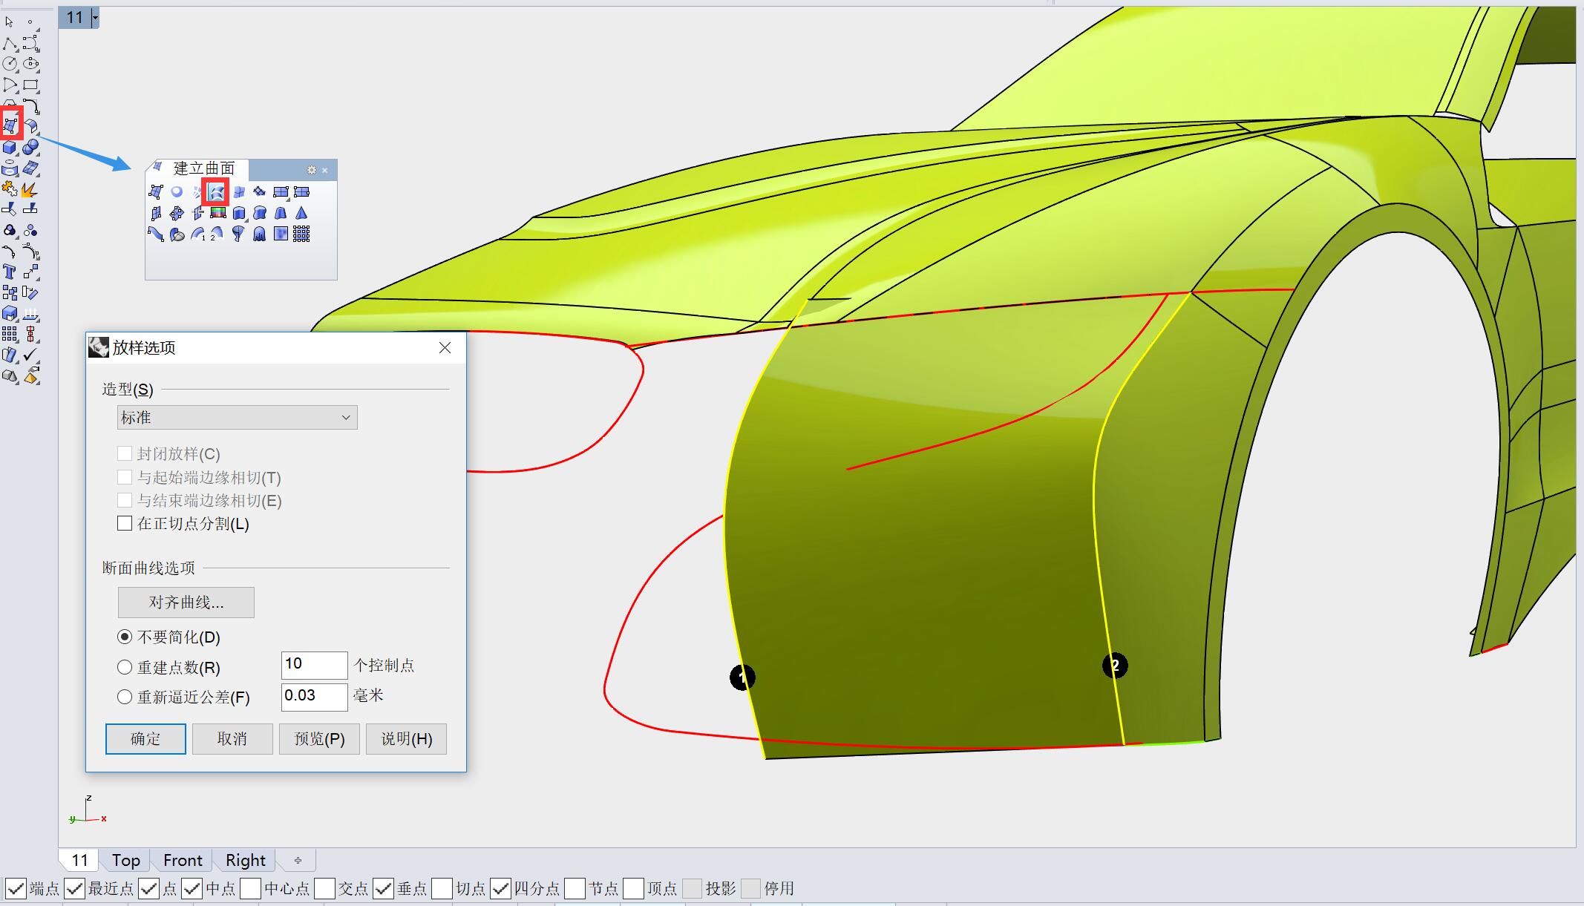Click the 对齐曲线 button
1584x906 pixels.
186,602
